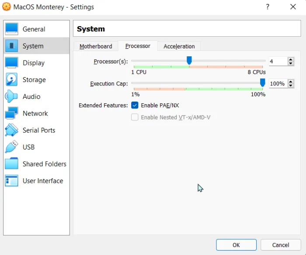The image size is (306, 255).
Task: Select the System chip icon
Action: 11,46
